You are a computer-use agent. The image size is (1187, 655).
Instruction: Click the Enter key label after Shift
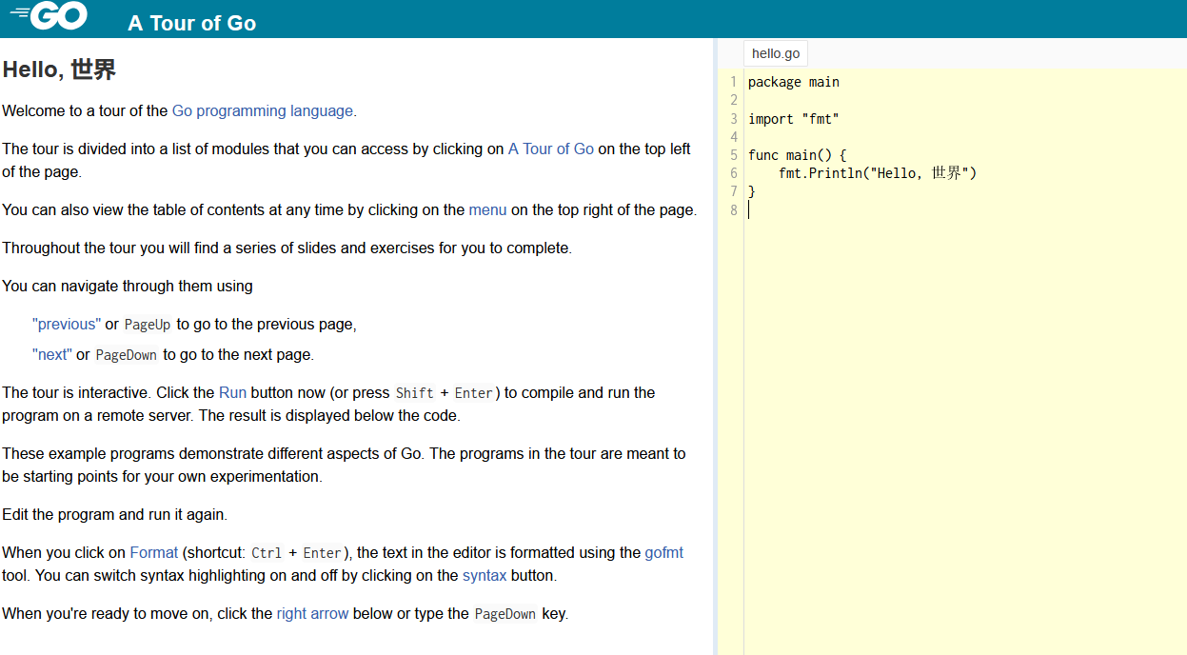474,393
